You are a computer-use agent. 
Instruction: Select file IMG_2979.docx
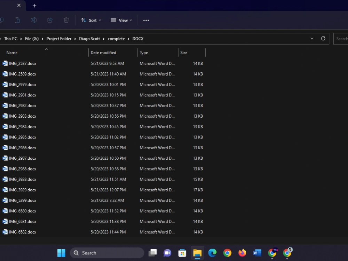(22, 85)
